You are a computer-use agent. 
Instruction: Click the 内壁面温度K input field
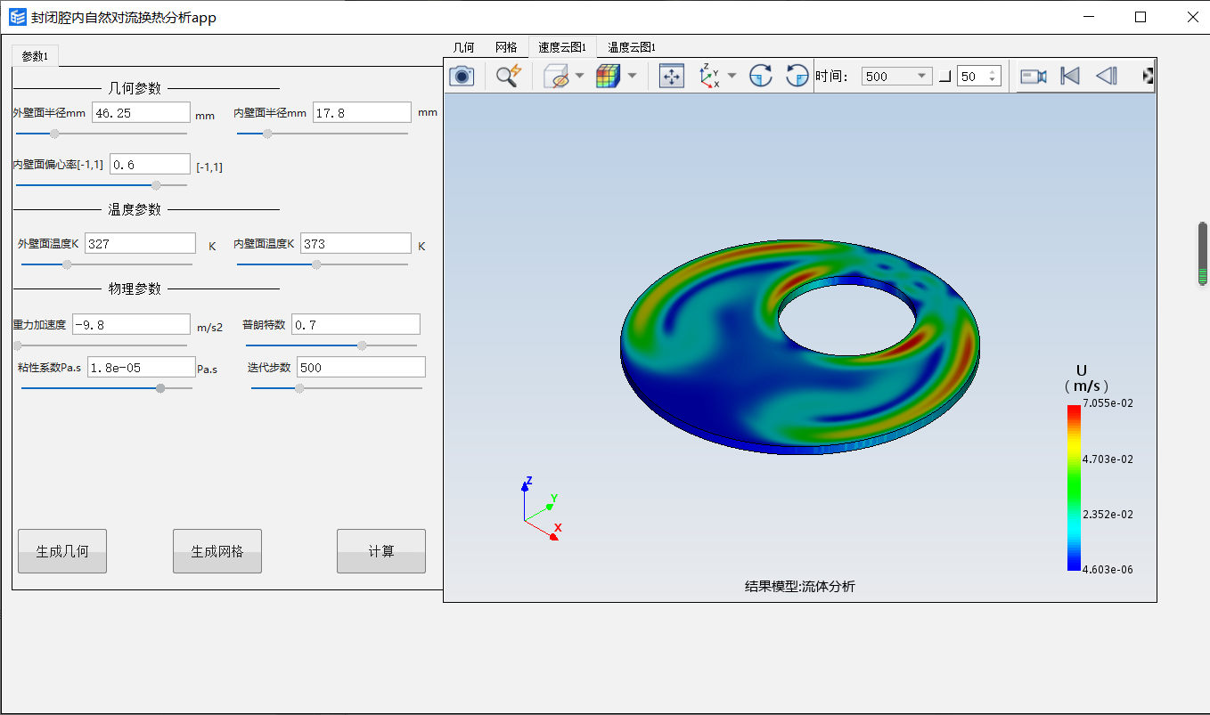[x=356, y=243]
